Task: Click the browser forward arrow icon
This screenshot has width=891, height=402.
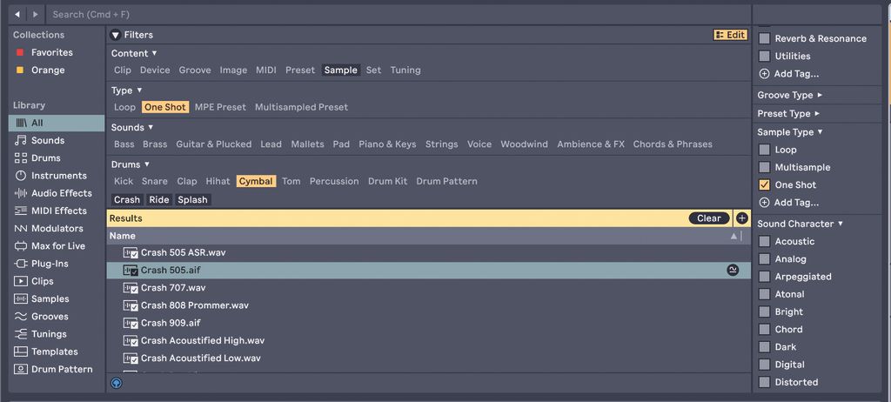Action: tap(35, 15)
